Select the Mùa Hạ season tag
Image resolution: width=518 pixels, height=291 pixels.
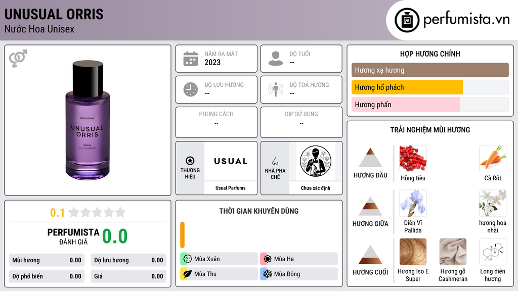(299, 259)
